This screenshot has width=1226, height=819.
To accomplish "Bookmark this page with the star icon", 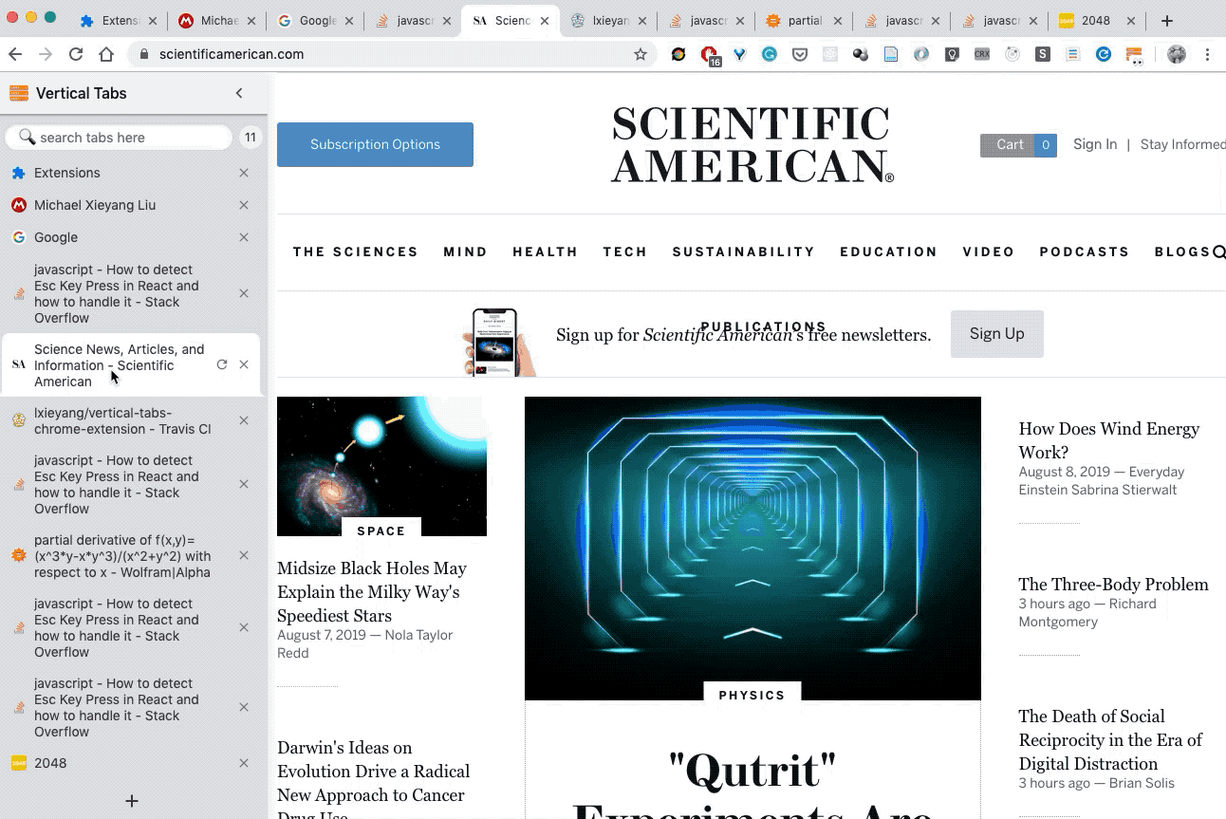I will tap(641, 54).
